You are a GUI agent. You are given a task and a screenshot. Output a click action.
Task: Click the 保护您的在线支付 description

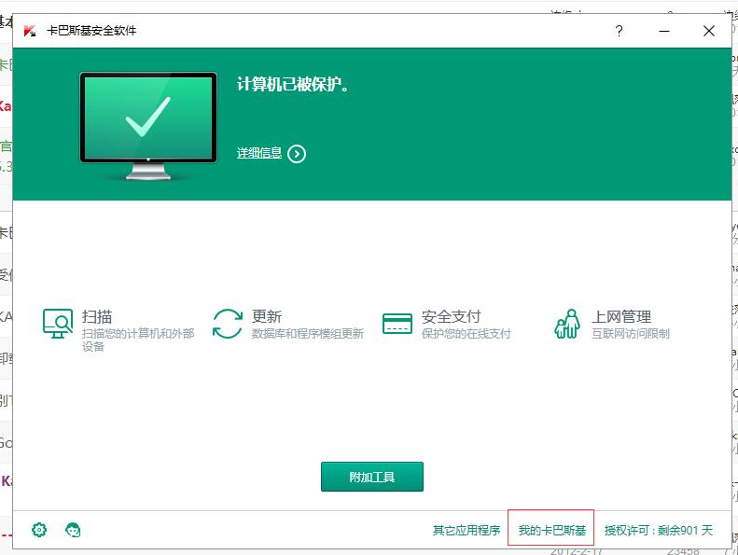466,334
